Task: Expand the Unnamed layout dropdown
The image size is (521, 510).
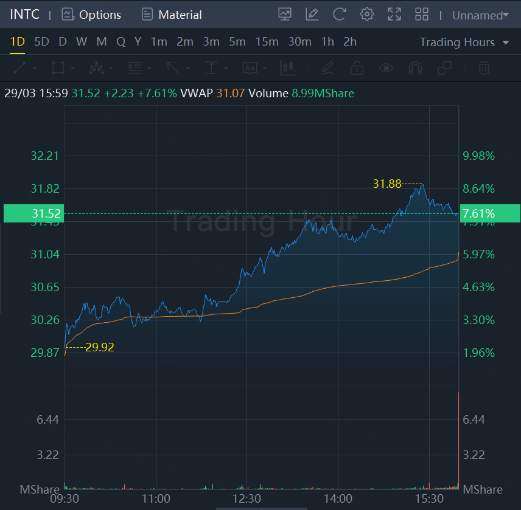Action: 480,15
